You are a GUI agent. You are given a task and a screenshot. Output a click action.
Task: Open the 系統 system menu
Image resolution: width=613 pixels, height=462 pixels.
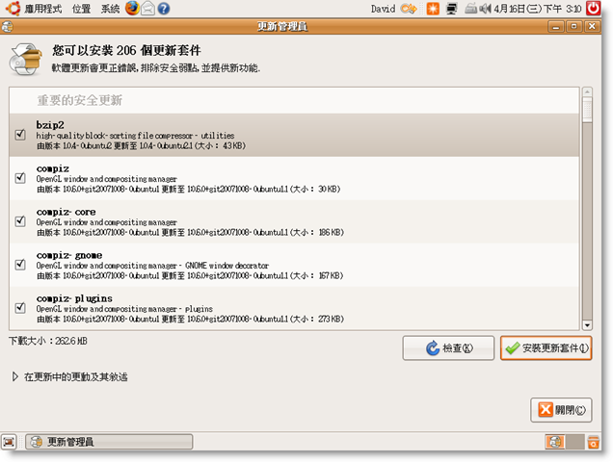[x=110, y=9]
